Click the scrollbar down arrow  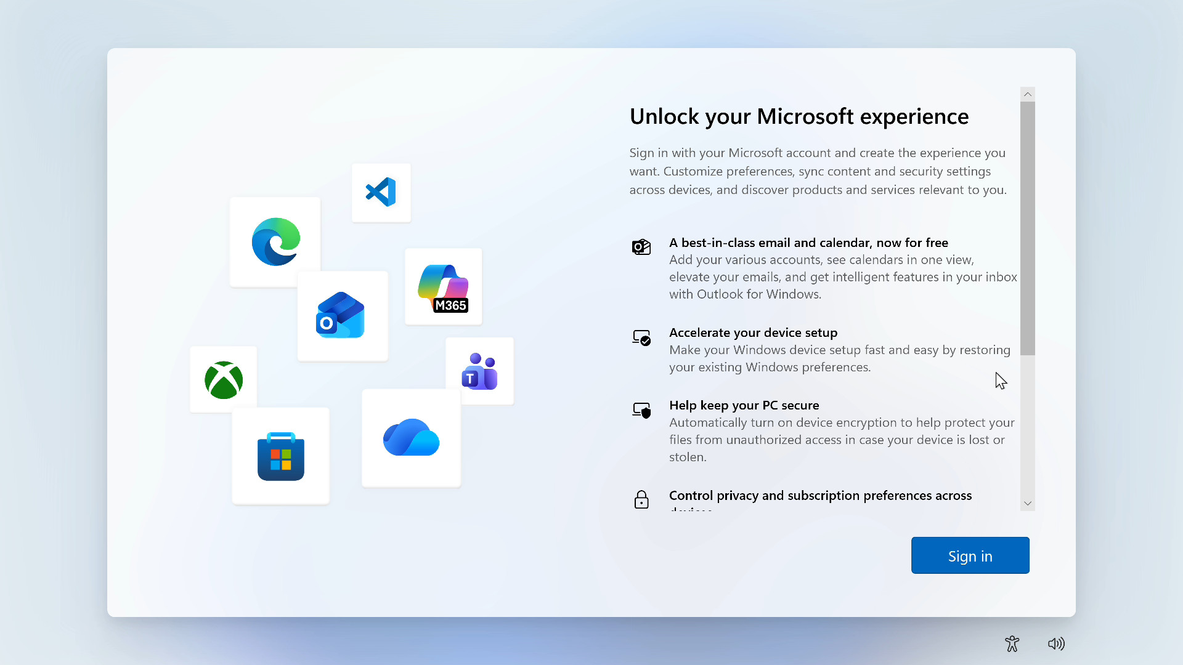[1027, 504]
